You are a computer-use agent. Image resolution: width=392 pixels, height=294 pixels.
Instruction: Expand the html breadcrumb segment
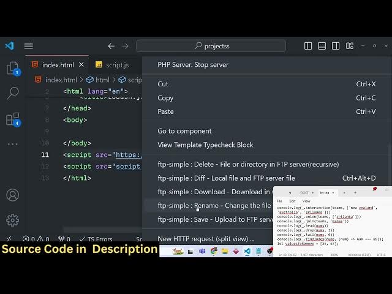click(98, 80)
